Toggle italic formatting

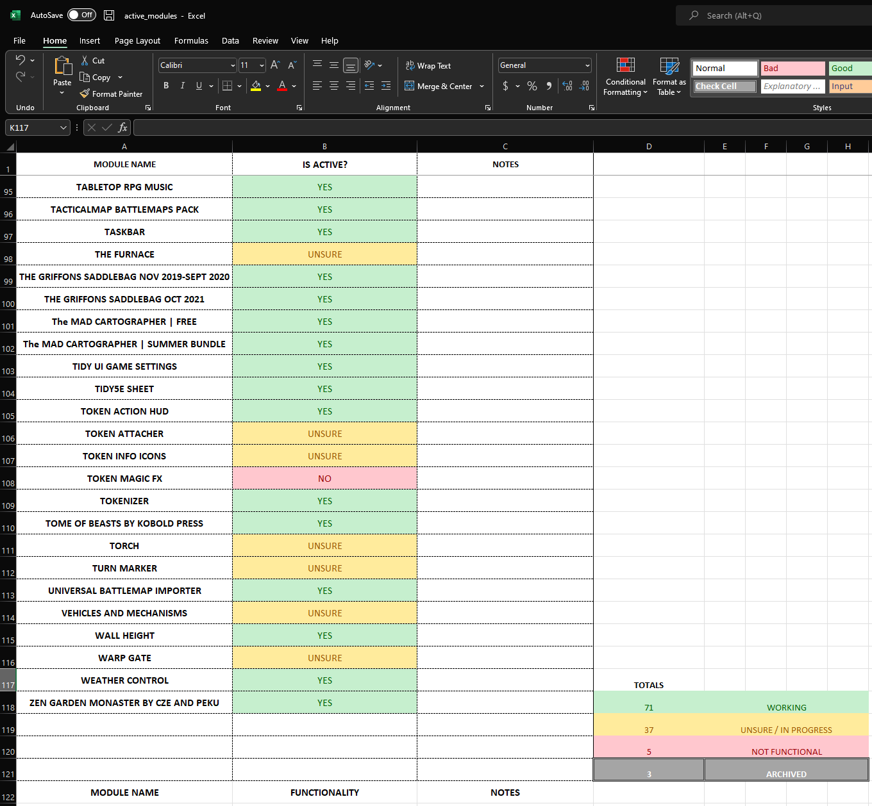pyautogui.click(x=183, y=86)
